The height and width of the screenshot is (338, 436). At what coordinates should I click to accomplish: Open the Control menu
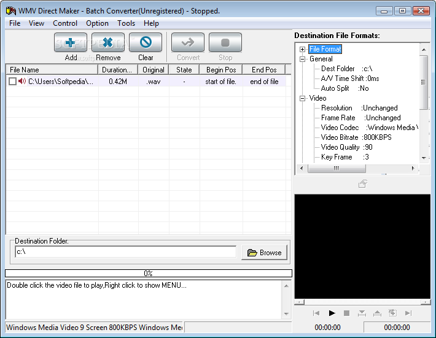point(65,23)
